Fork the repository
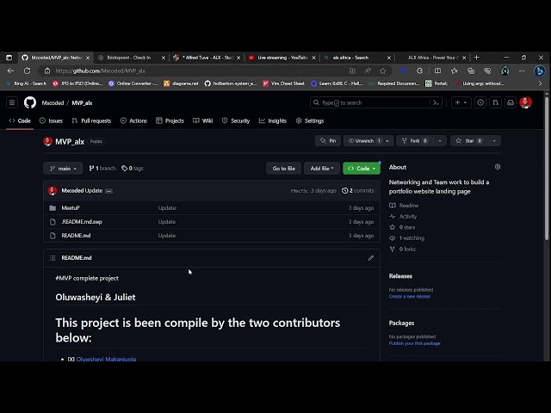 tap(415, 141)
